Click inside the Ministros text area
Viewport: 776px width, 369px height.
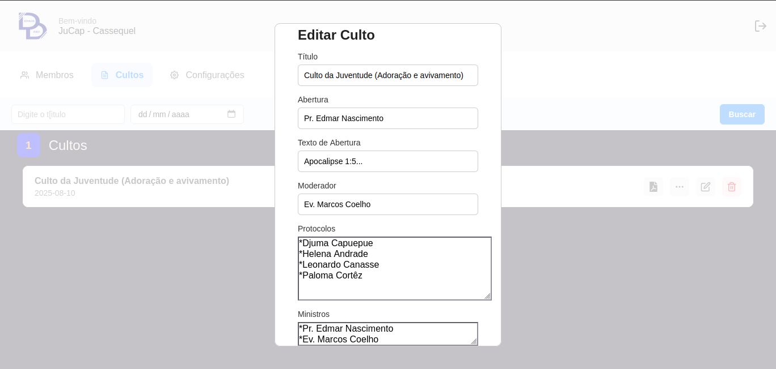387,333
